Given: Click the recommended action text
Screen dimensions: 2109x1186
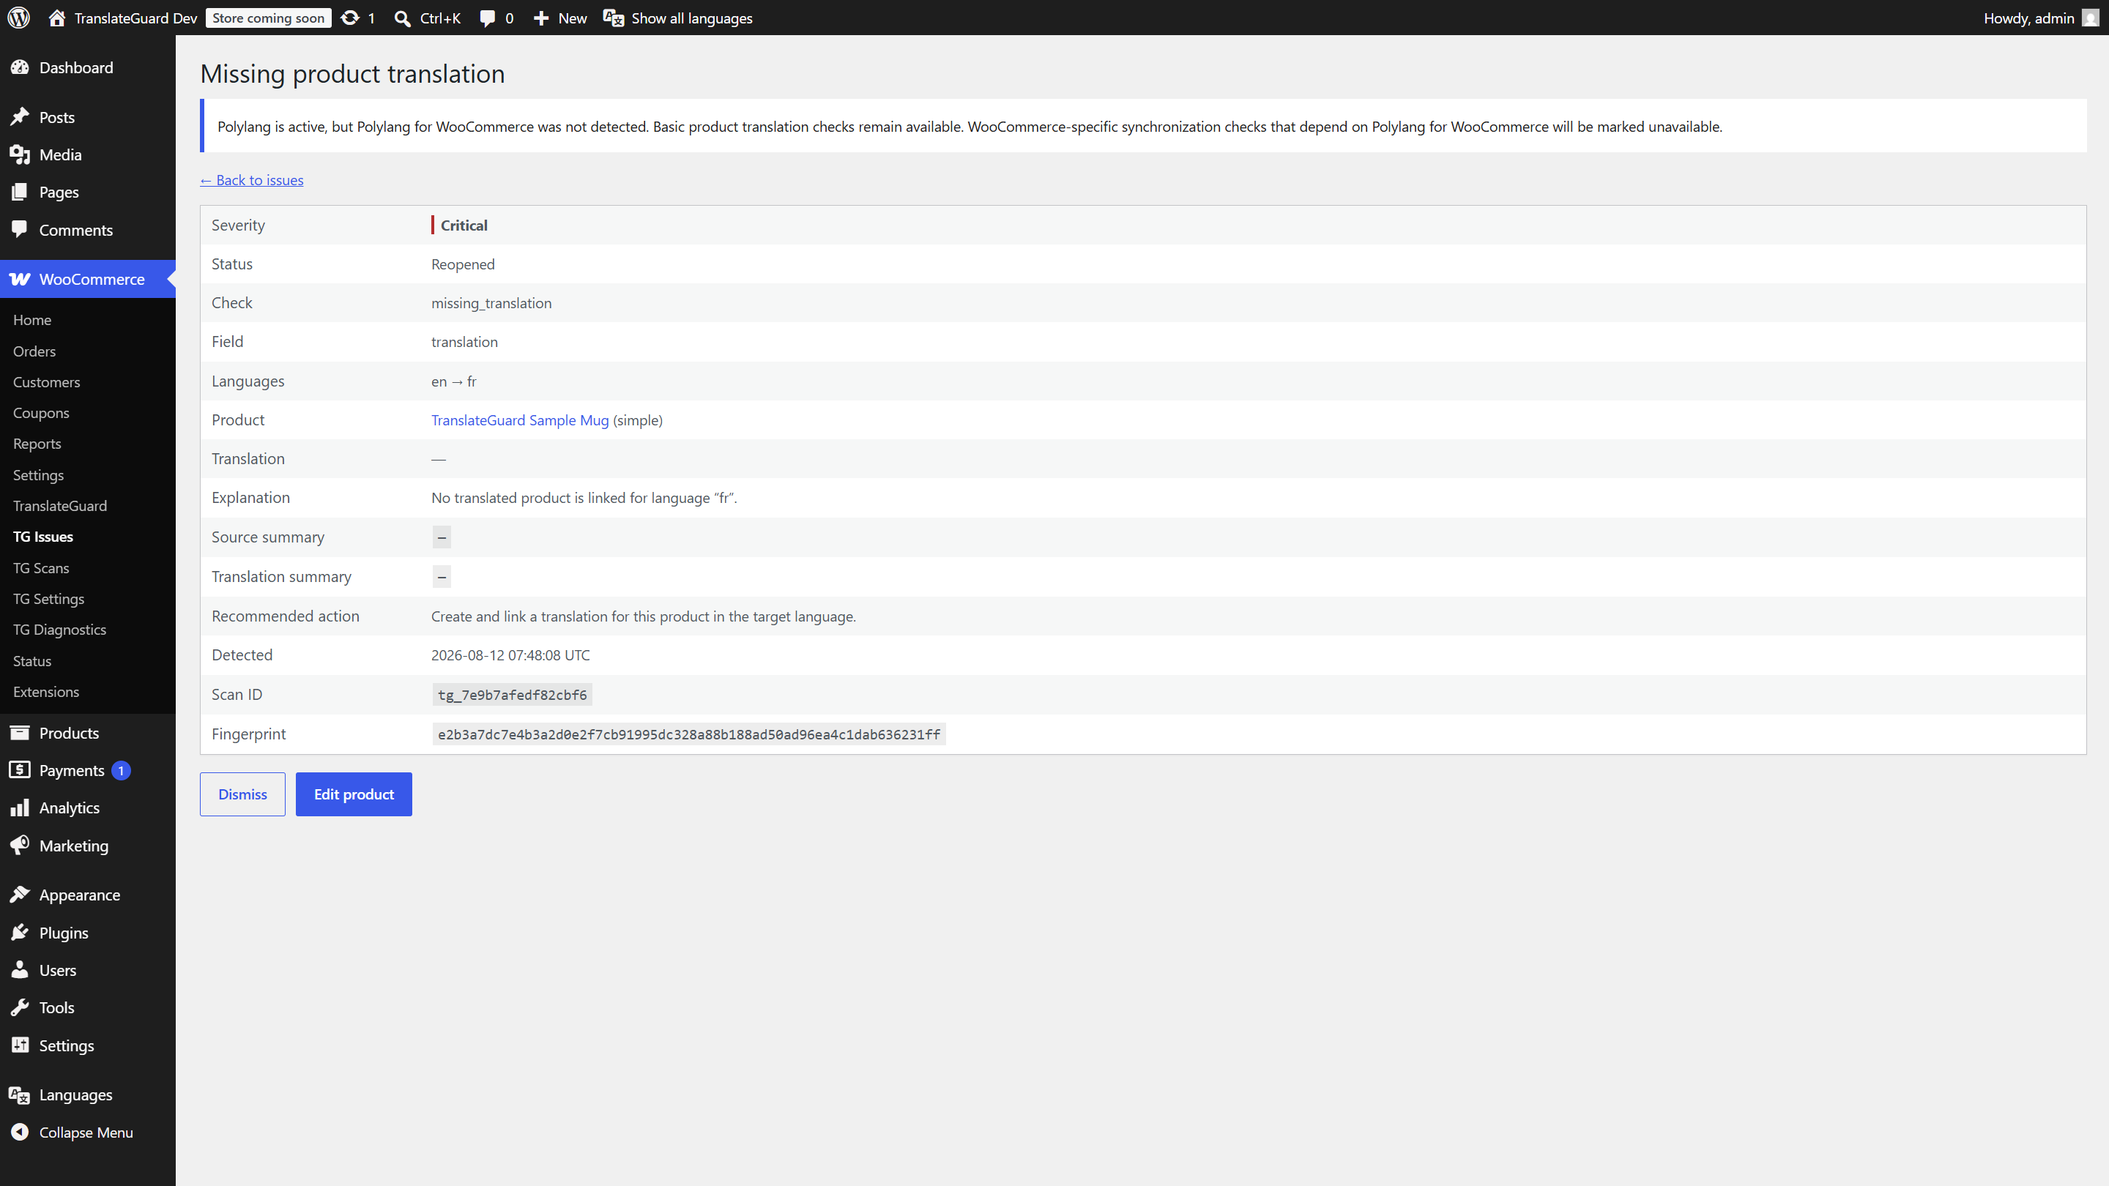Looking at the screenshot, I should (644, 616).
